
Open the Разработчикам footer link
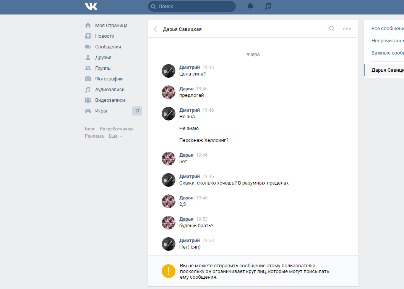pos(117,129)
